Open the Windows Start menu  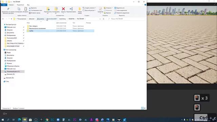(3, 120)
